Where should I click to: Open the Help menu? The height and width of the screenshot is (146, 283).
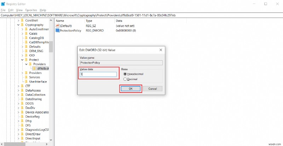point(43,10)
